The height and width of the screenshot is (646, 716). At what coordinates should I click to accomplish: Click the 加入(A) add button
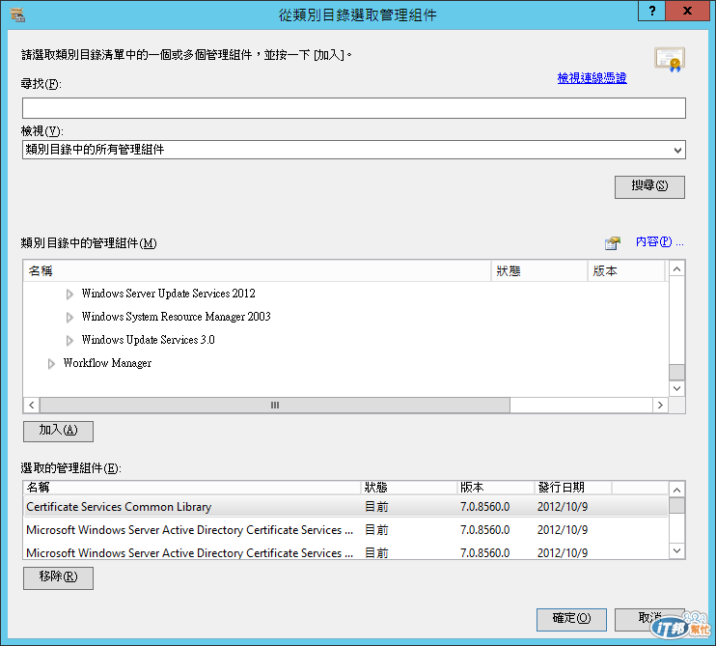point(58,432)
